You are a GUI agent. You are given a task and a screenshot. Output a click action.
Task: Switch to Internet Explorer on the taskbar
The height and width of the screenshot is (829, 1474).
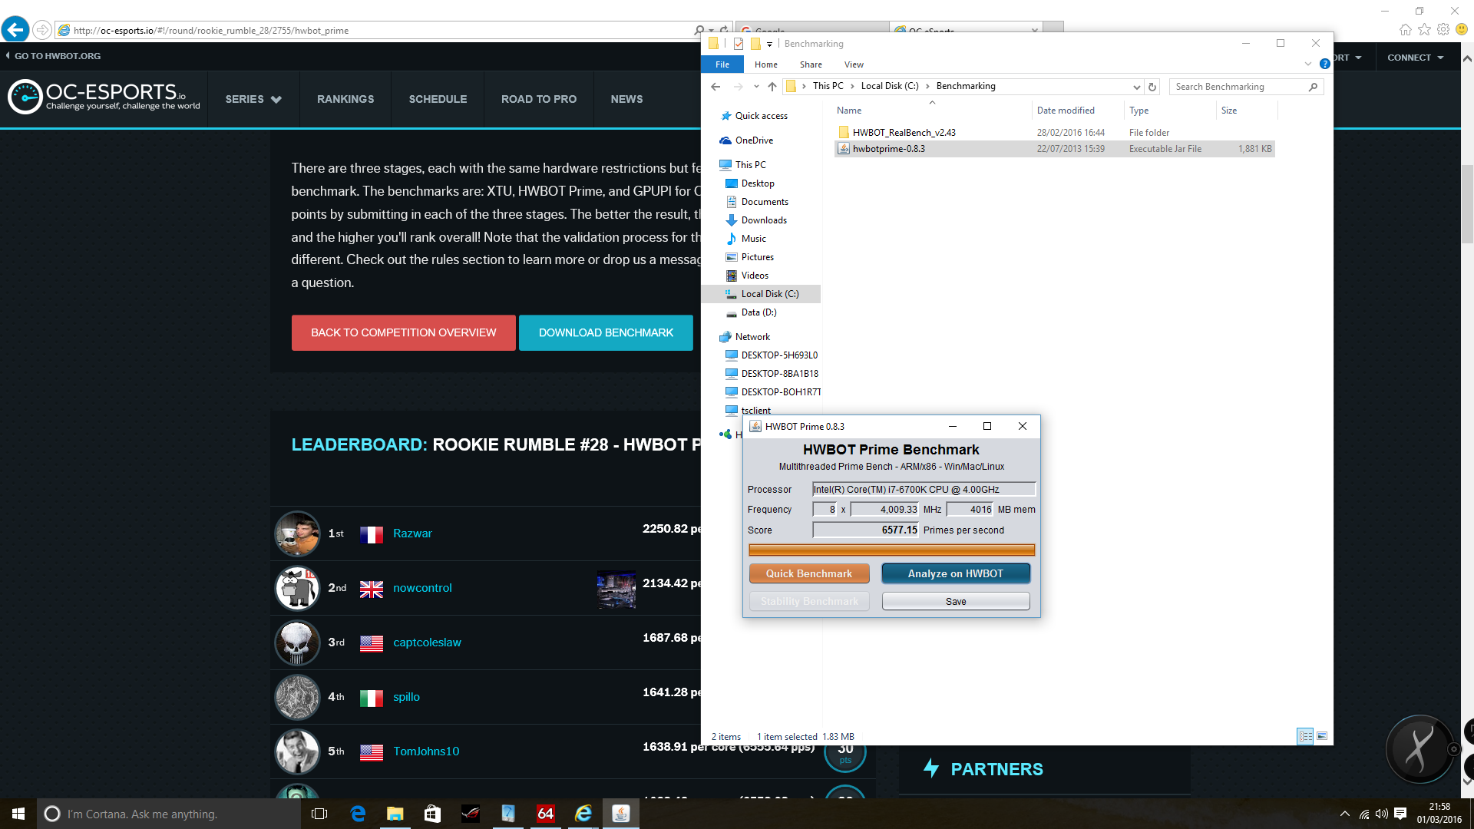click(x=583, y=814)
